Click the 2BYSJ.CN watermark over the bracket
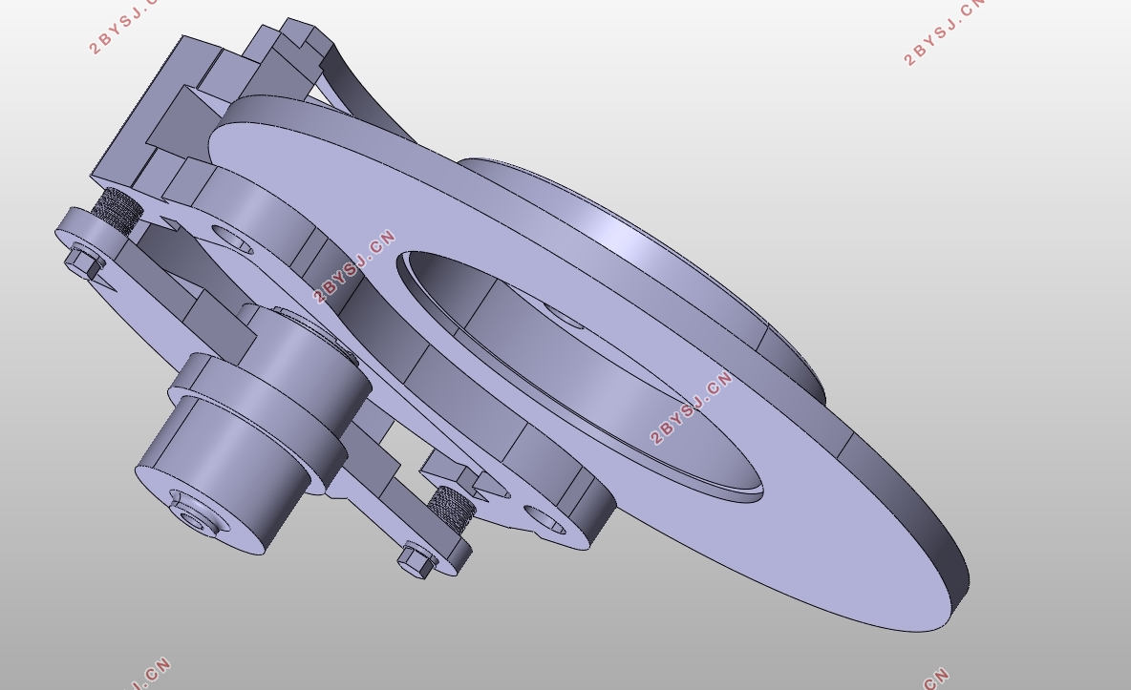1131x690 pixels. click(354, 267)
